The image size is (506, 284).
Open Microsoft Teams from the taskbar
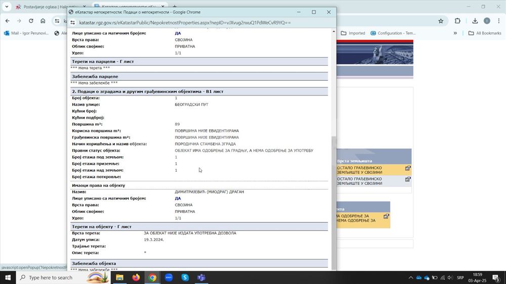click(x=201, y=277)
